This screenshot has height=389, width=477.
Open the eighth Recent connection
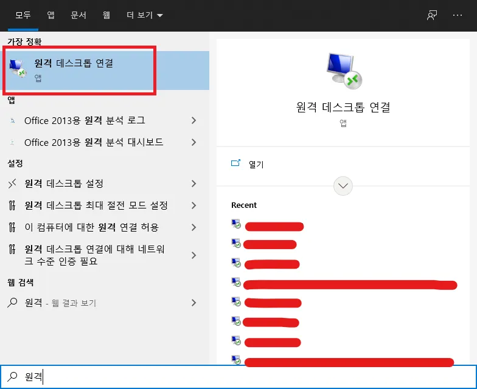coord(343,361)
